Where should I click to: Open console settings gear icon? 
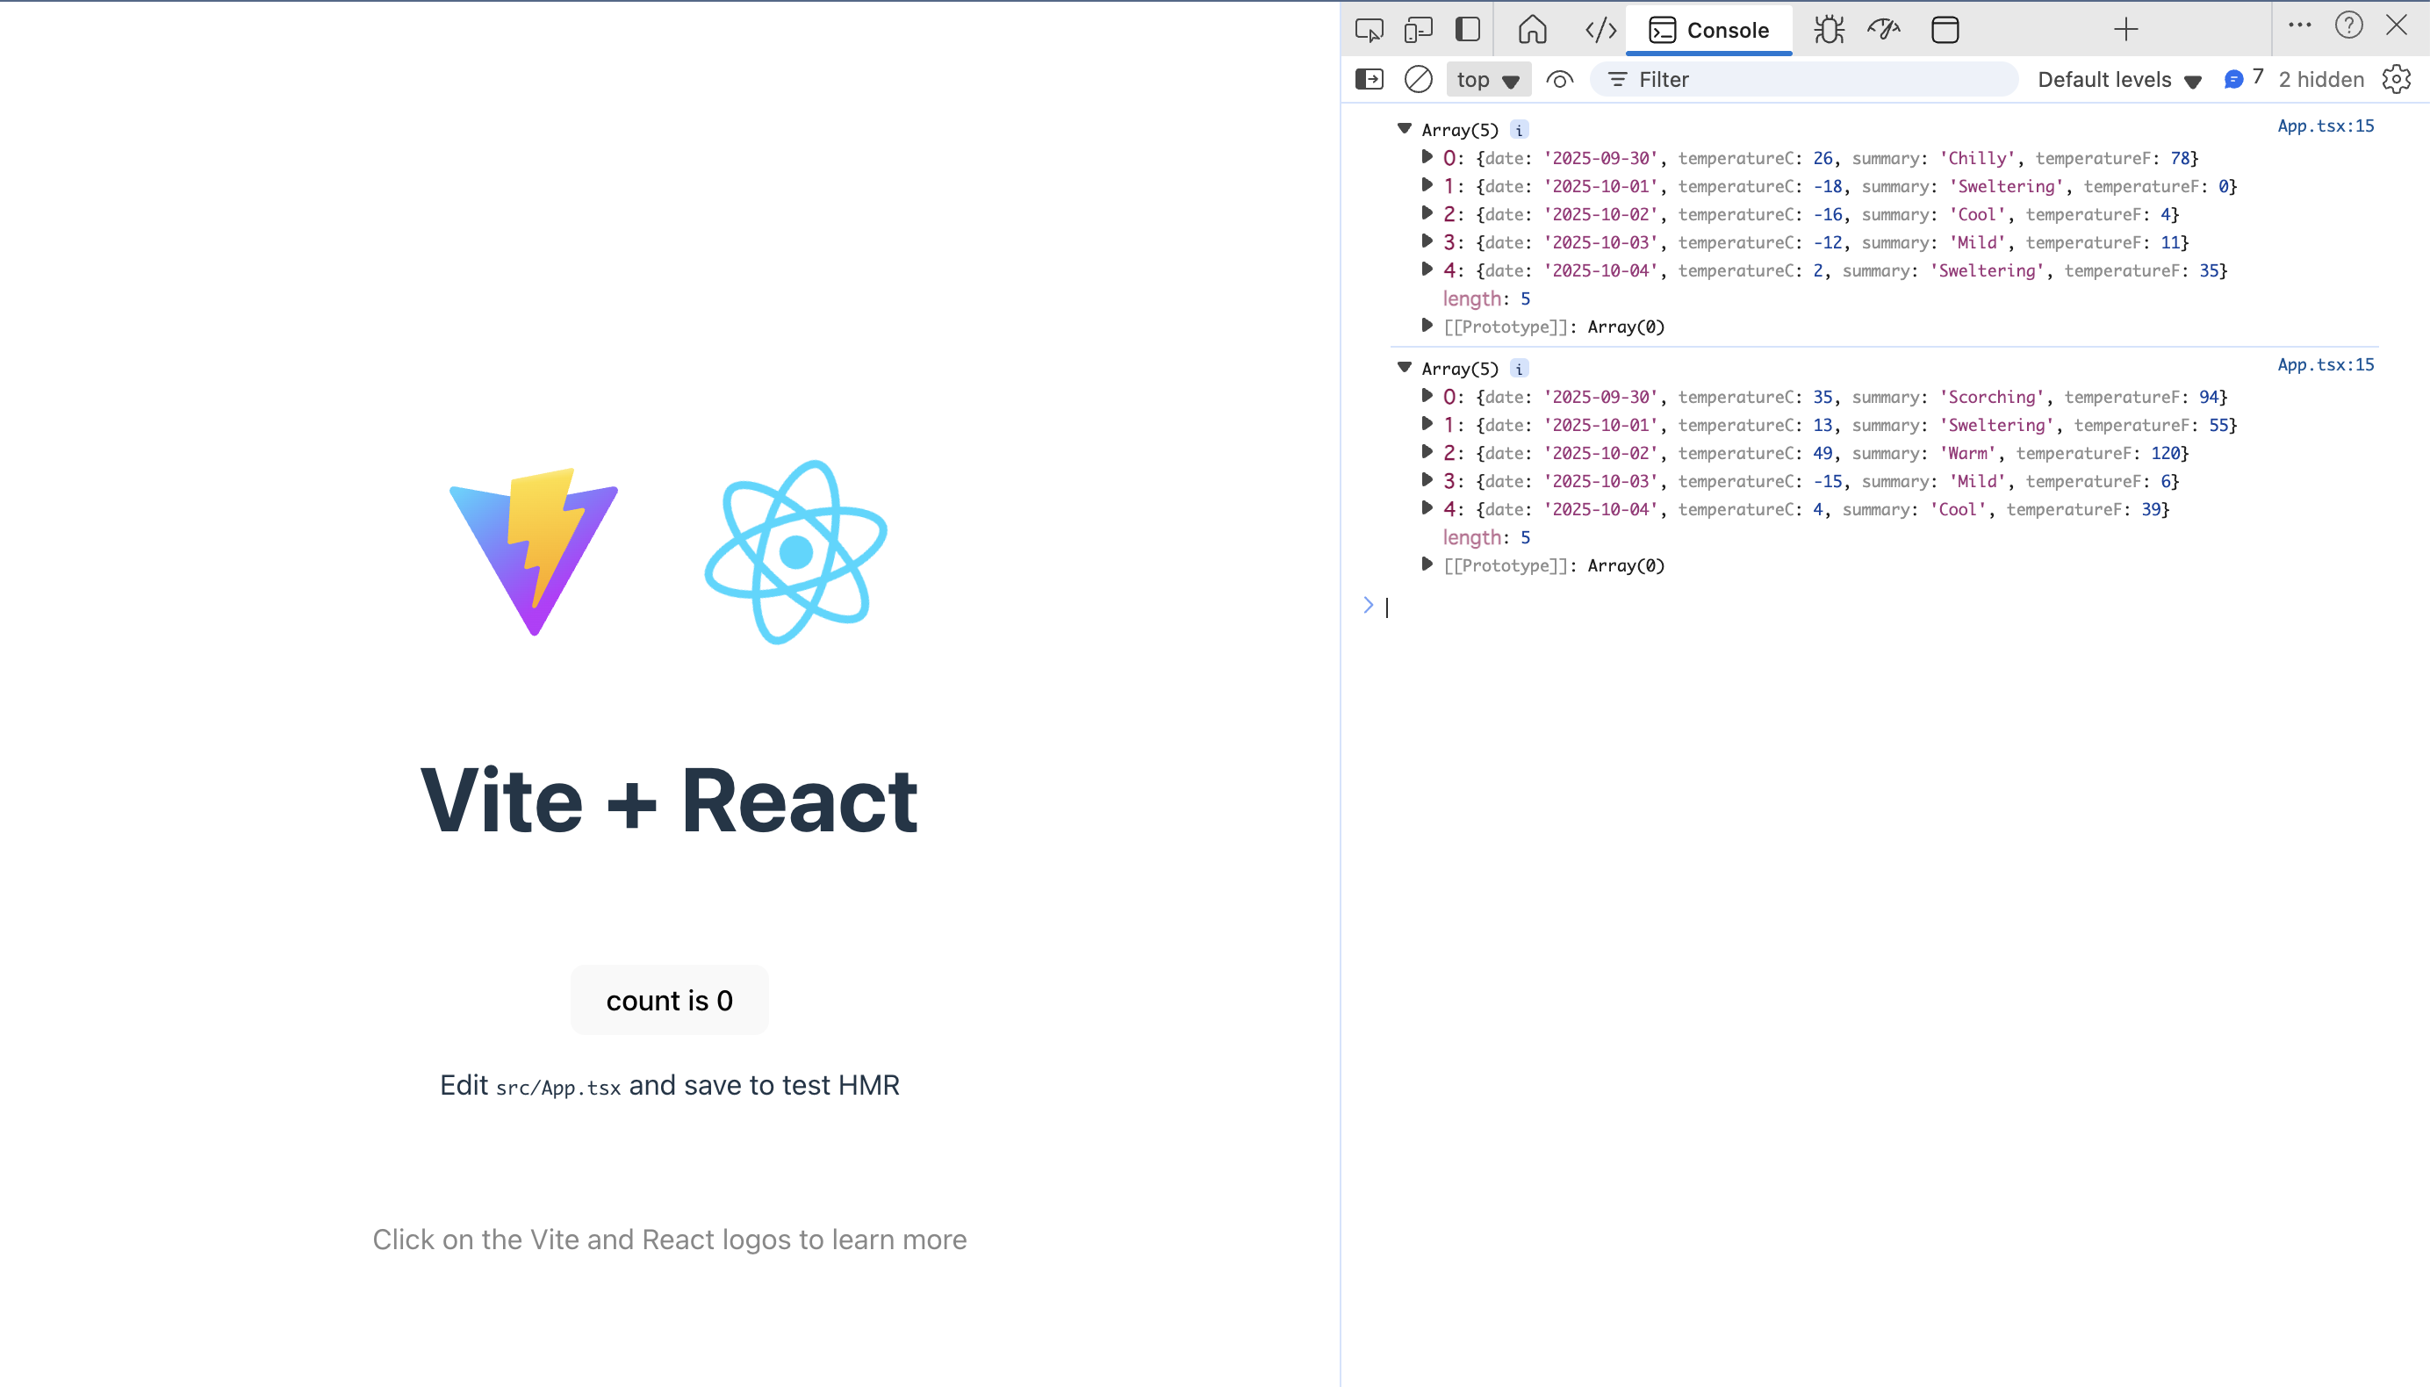[2397, 79]
